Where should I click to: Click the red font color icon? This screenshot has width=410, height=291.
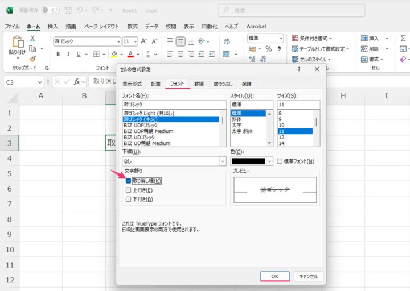coord(130,55)
